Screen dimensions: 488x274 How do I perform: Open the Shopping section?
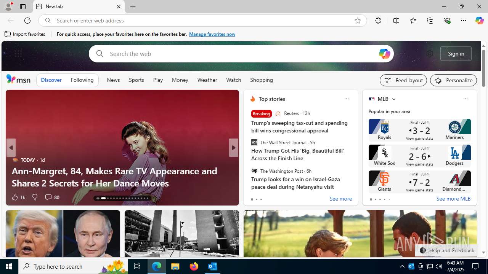(262, 80)
